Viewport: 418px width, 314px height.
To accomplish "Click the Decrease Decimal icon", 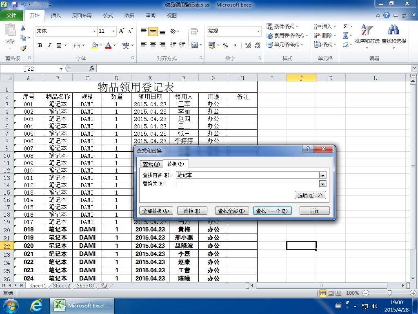I will point(257,45).
